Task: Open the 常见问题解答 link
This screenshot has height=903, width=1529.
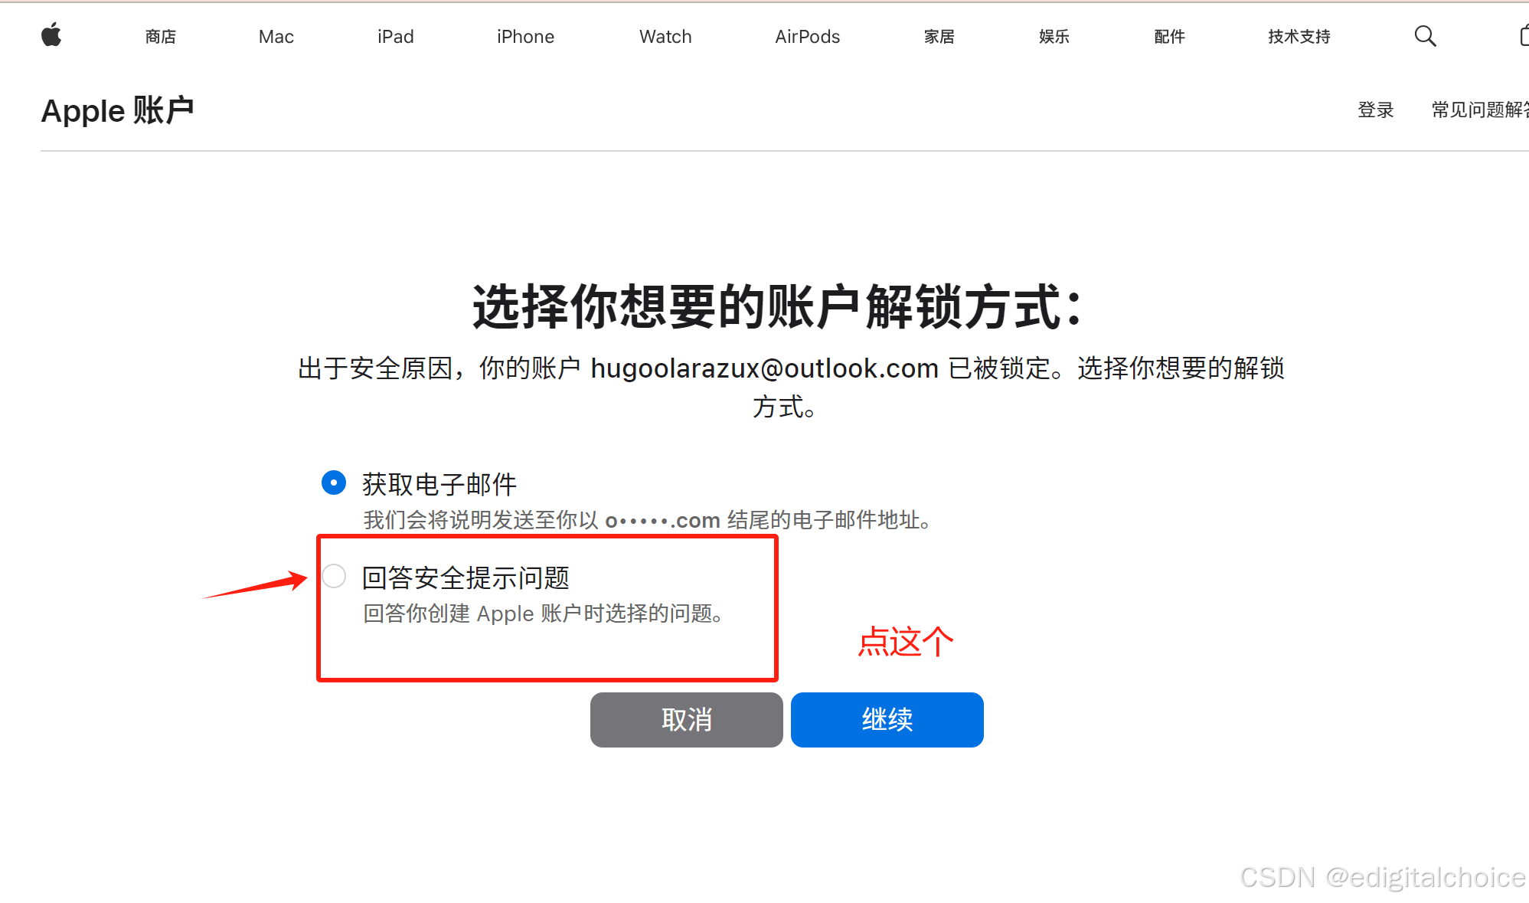Action: pos(1480,110)
